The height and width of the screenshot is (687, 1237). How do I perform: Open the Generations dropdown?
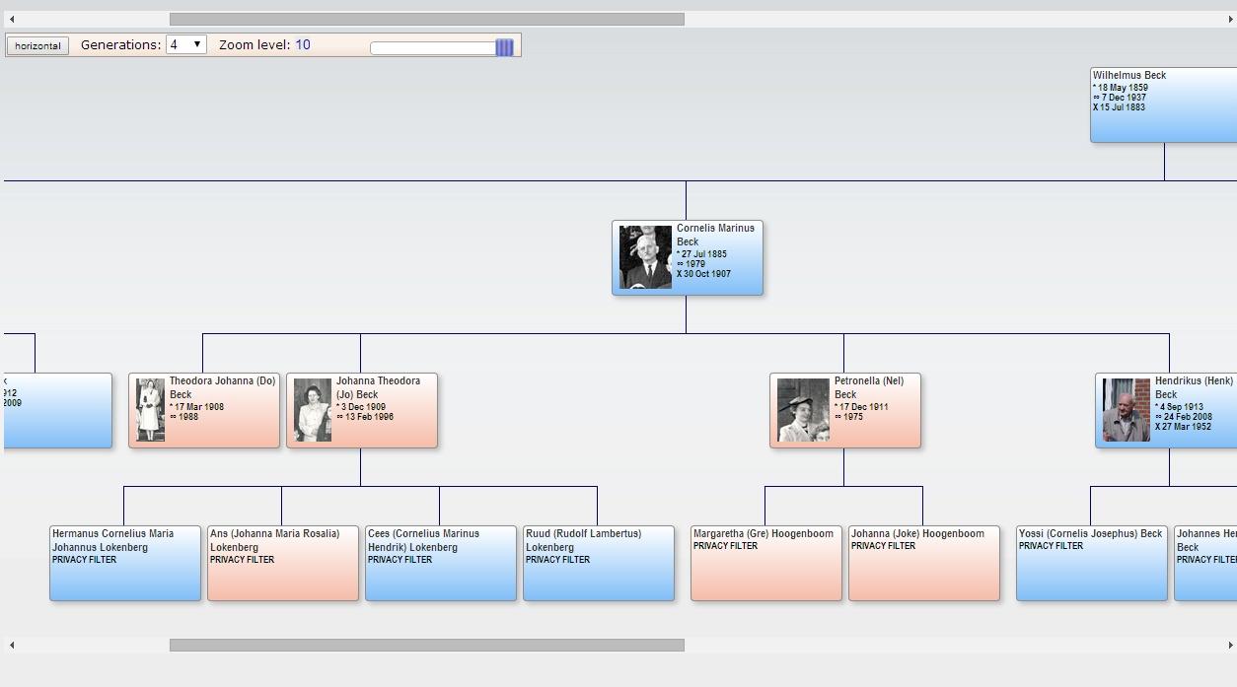[186, 44]
